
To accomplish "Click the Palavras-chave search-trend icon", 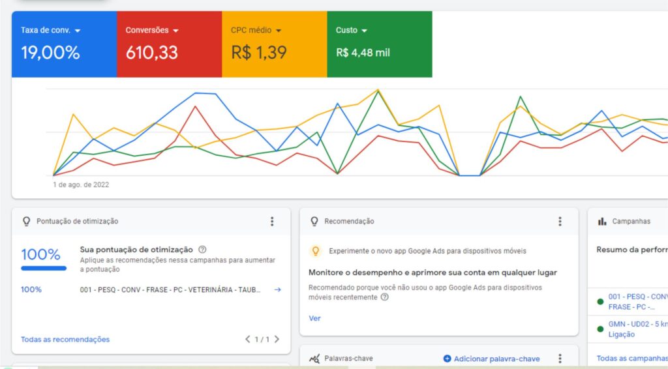I will point(314,359).
